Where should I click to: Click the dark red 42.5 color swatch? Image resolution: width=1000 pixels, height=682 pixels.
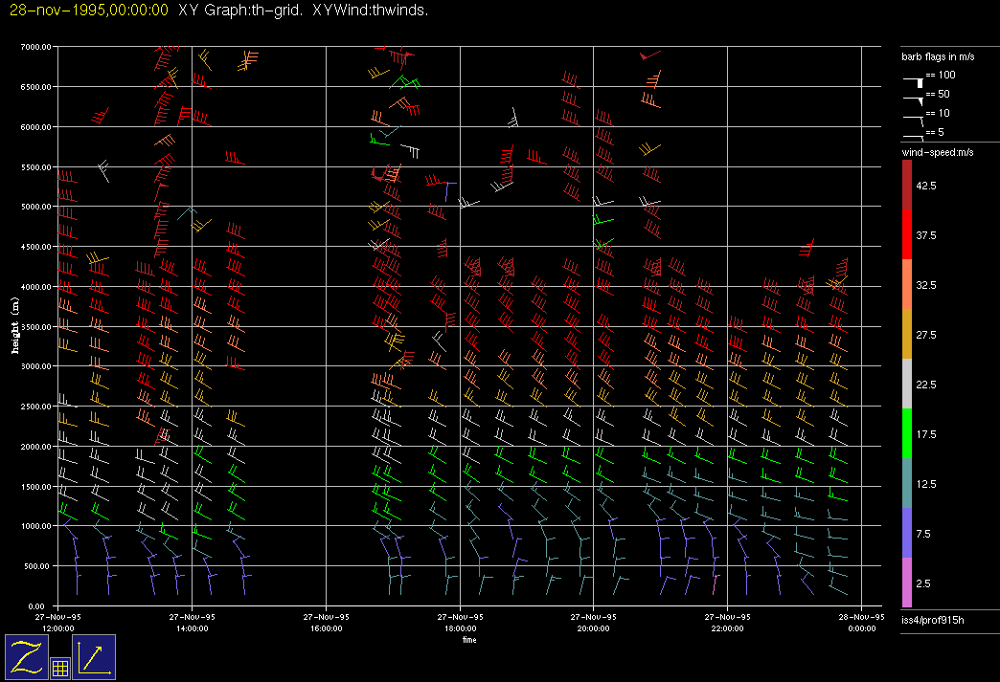pos(907,185)
